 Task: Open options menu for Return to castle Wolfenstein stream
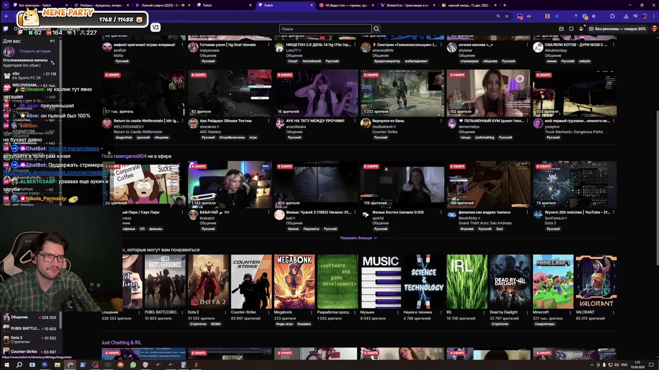click(182, 121)
